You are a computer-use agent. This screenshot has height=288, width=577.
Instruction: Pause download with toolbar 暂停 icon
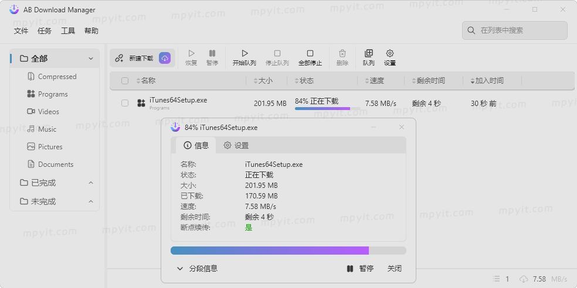point(212,54)
